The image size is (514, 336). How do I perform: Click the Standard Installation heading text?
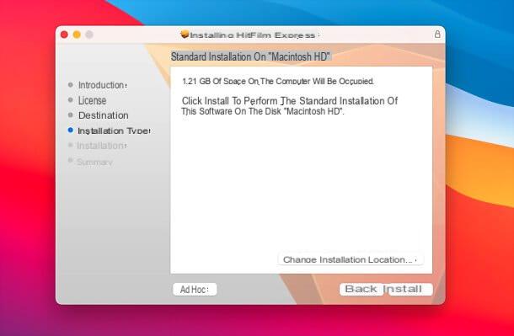(x=250, y=56)
